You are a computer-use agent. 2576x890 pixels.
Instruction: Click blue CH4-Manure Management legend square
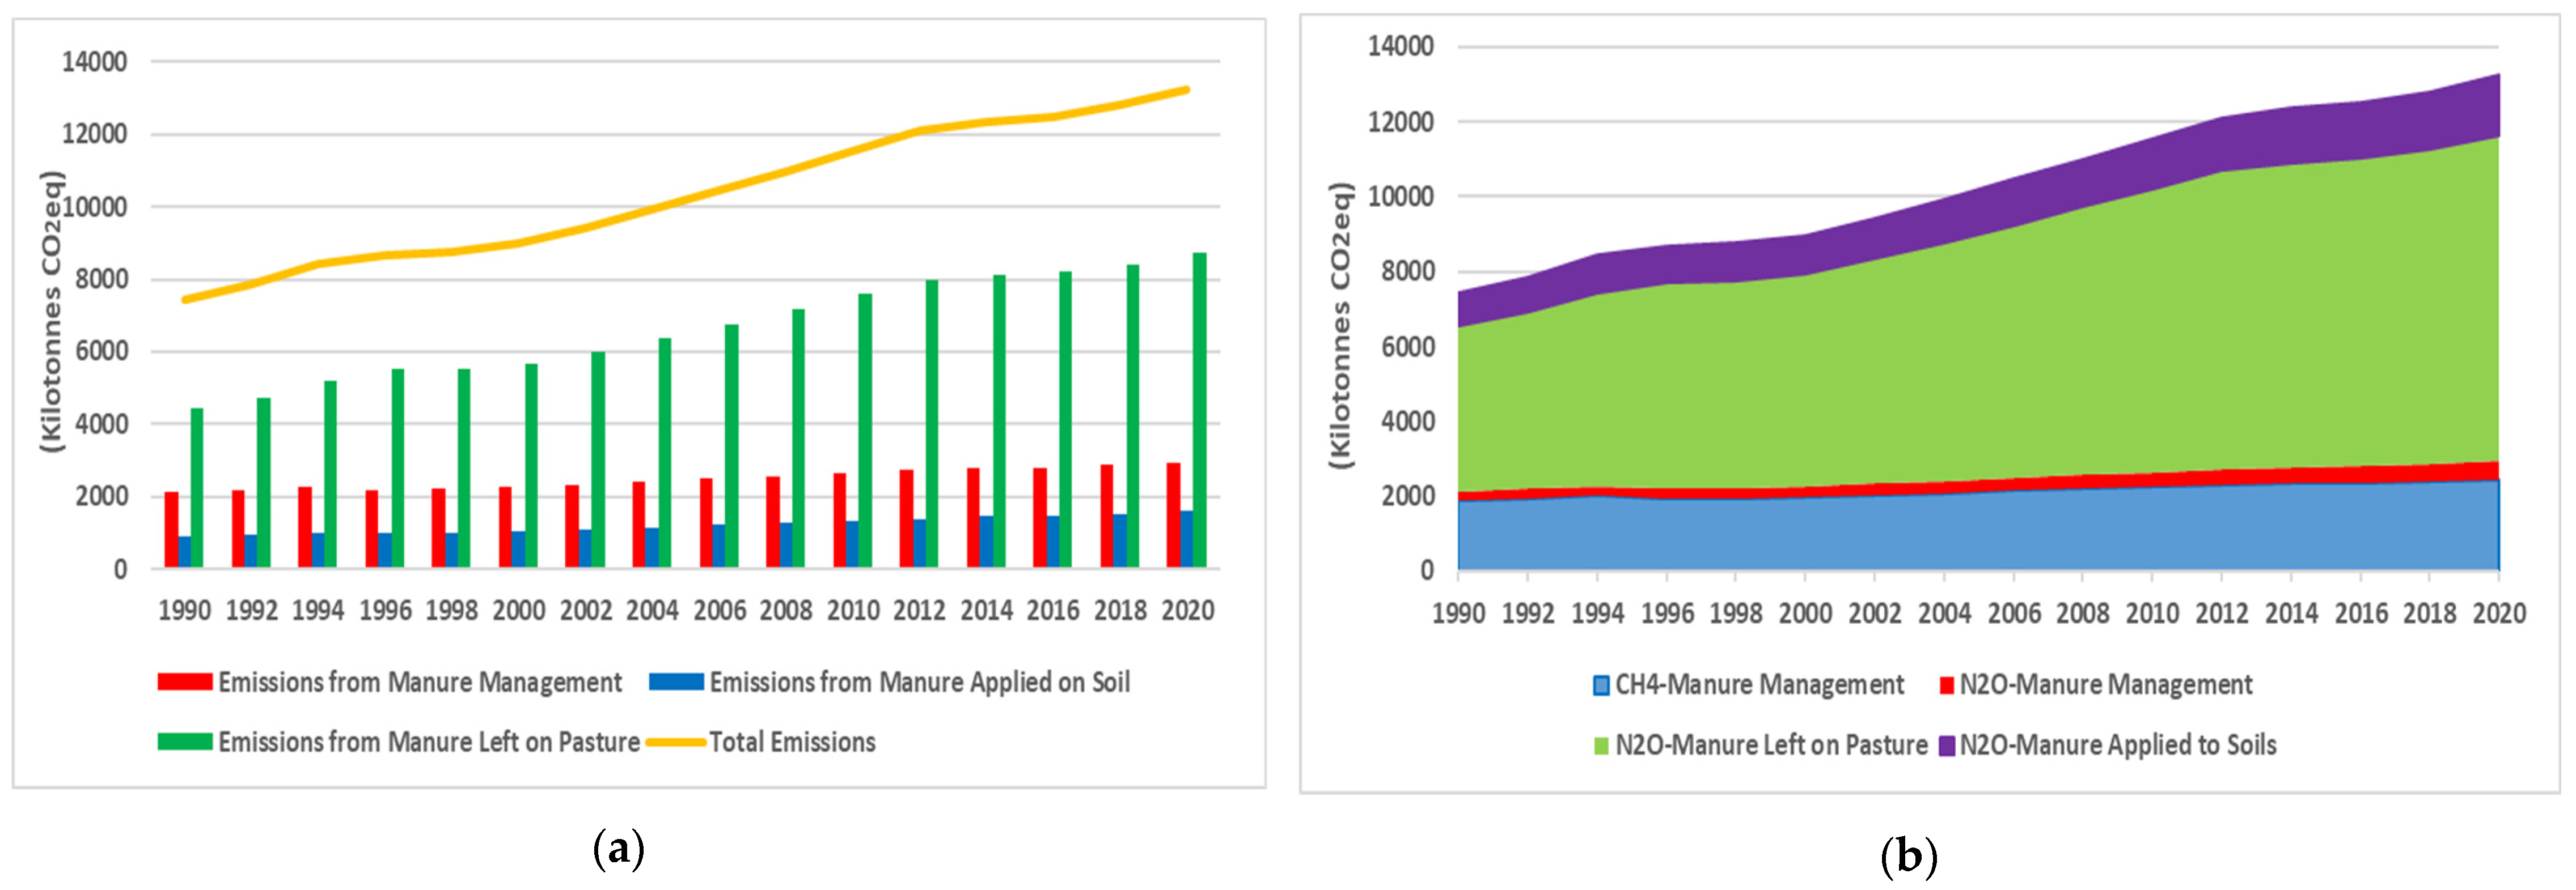1601,685
